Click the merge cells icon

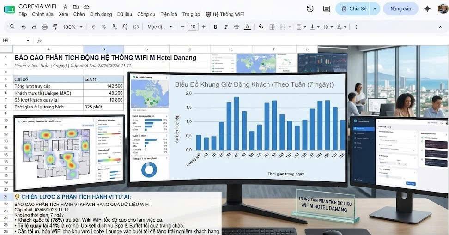[x=283, y=27]
